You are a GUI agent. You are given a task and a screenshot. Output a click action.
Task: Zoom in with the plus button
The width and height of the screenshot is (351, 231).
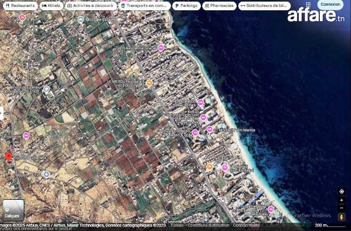point(341,201)
